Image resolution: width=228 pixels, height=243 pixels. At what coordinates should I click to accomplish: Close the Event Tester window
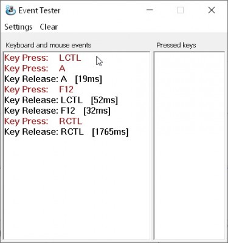click(212, 10)
